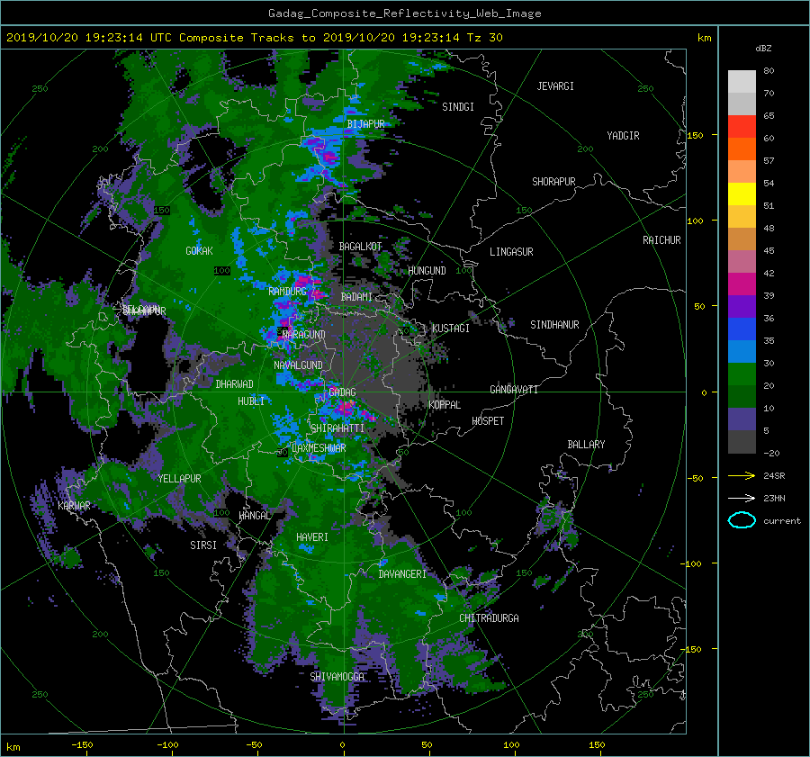Click the HOSPET place label
The height and width of the screenshot is (757, 810).
[488, 421]
